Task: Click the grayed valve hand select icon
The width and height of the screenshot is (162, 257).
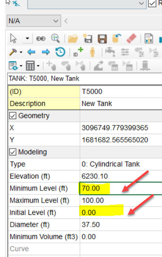Action: pos(80,65)
